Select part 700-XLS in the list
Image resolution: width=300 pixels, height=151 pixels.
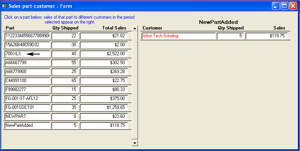click(27, 54)
